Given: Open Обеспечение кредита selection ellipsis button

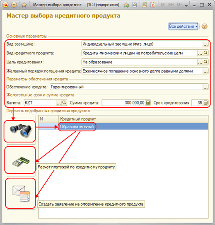Looking at the screenshot, I should click(x=205, y=87).
